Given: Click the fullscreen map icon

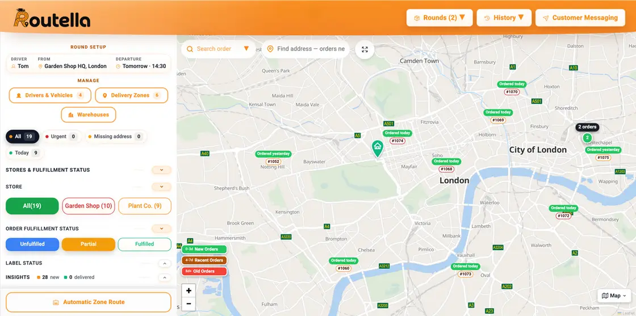Looking at the screenshot, I should point(365,49).
